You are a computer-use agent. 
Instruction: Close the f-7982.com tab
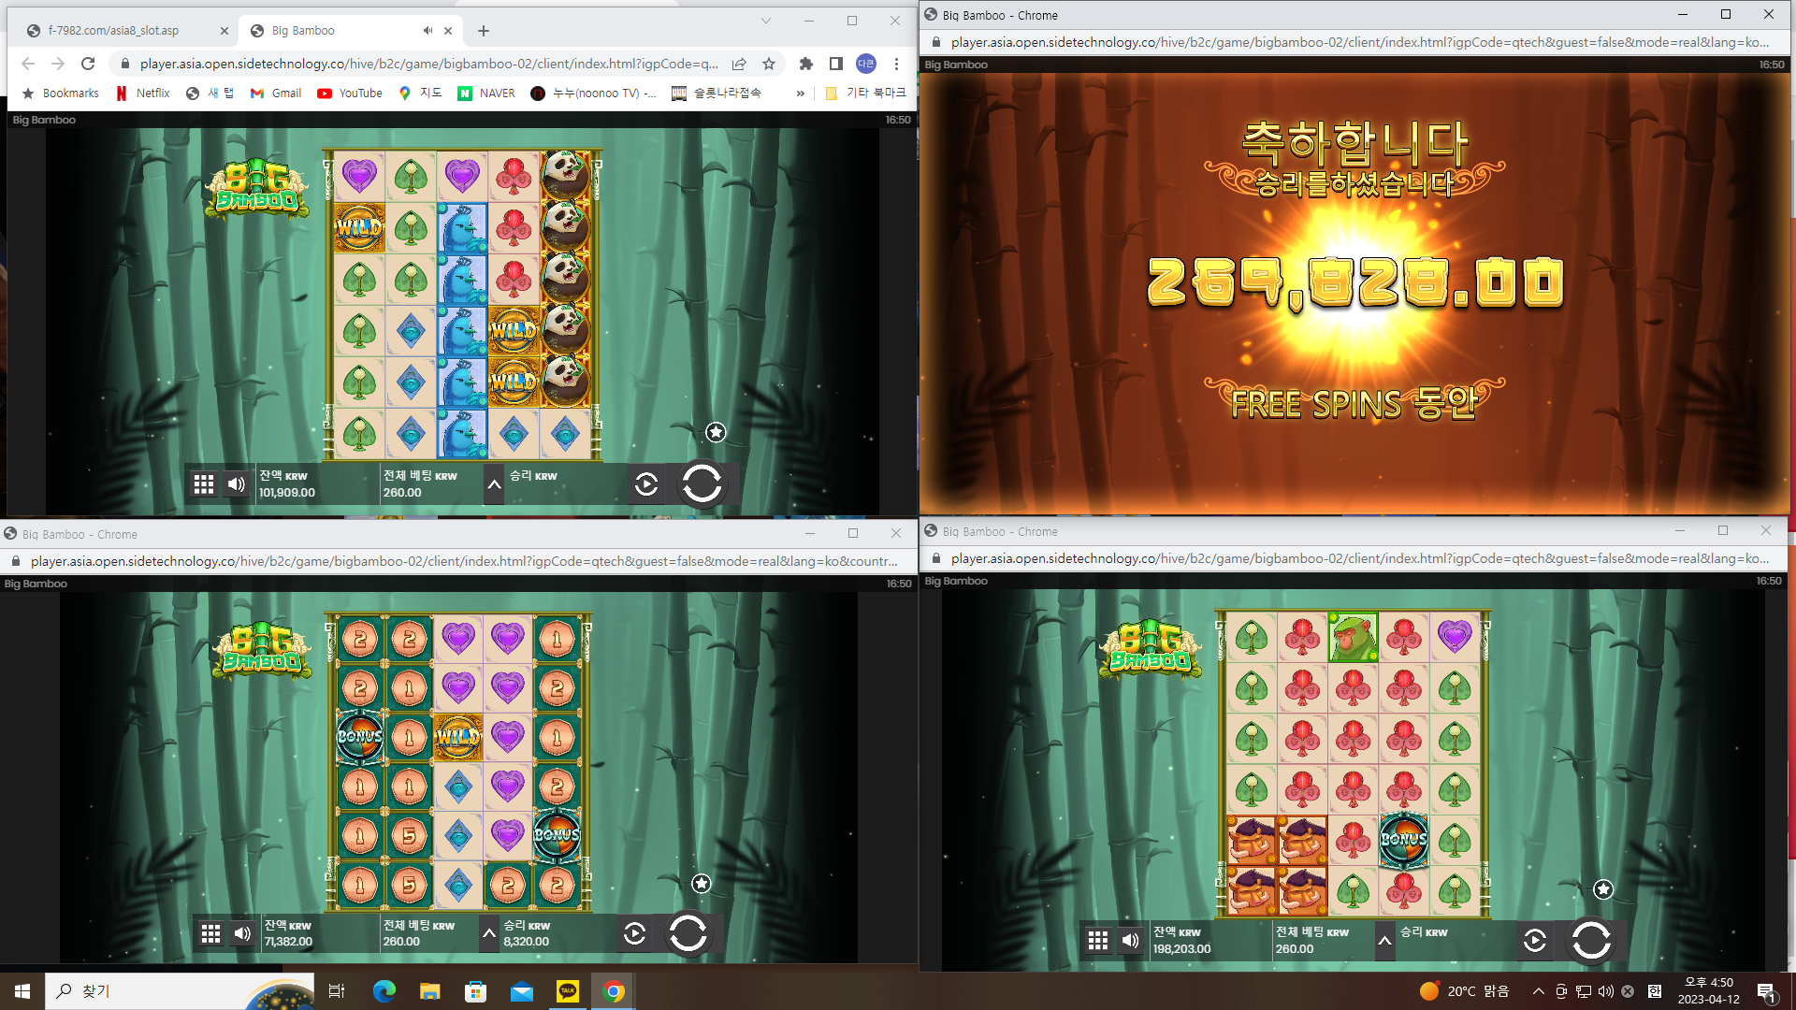point(224,31)
